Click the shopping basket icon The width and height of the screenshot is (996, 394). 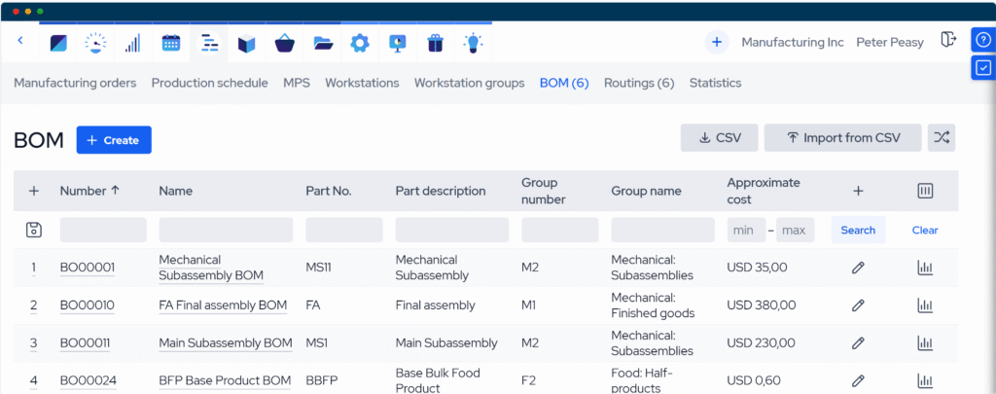[285, 43]
